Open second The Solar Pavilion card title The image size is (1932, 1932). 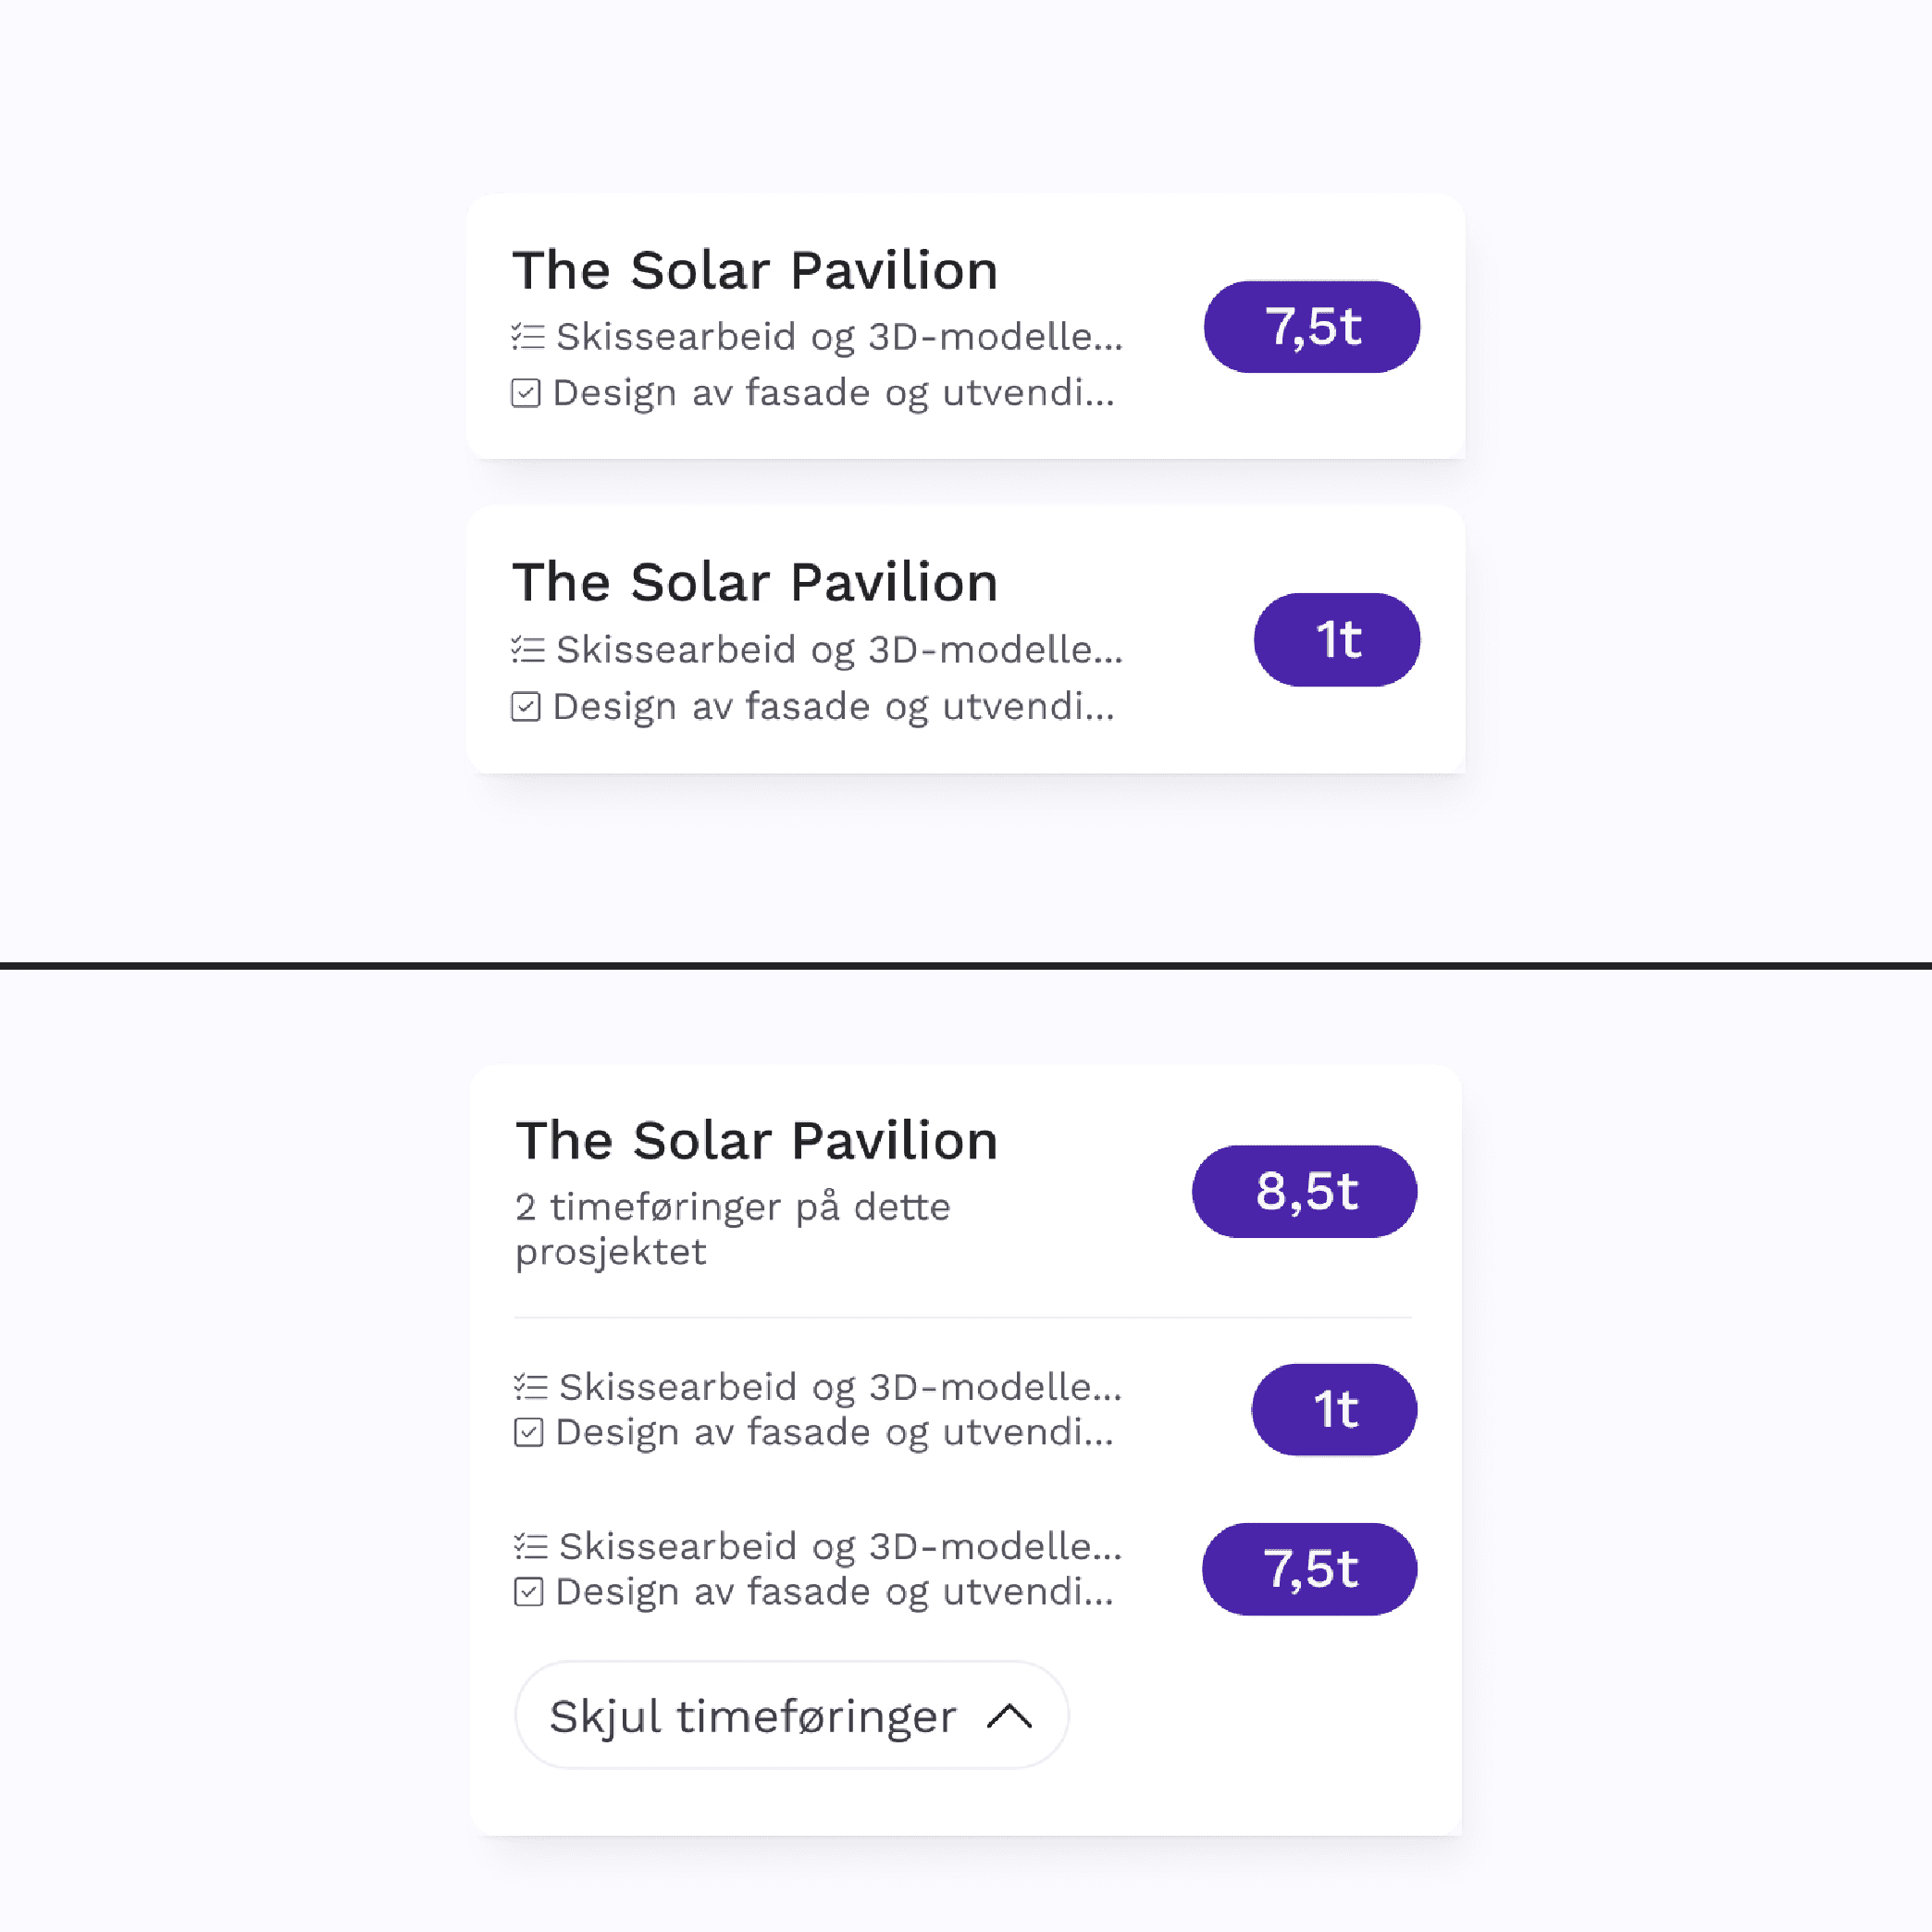click(x=755, y=582)
